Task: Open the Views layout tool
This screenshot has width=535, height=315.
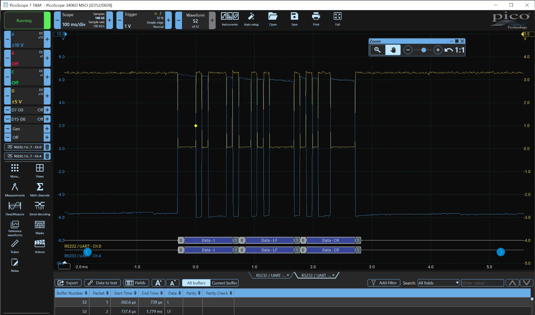Action: pos(40,171)
